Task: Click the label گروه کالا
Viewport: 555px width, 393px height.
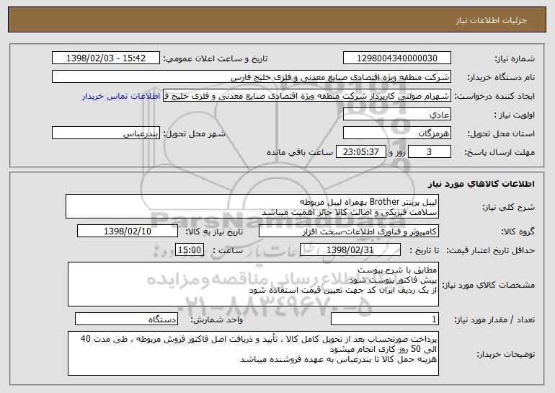Action: pyautogui.click(x=518, y=231)
